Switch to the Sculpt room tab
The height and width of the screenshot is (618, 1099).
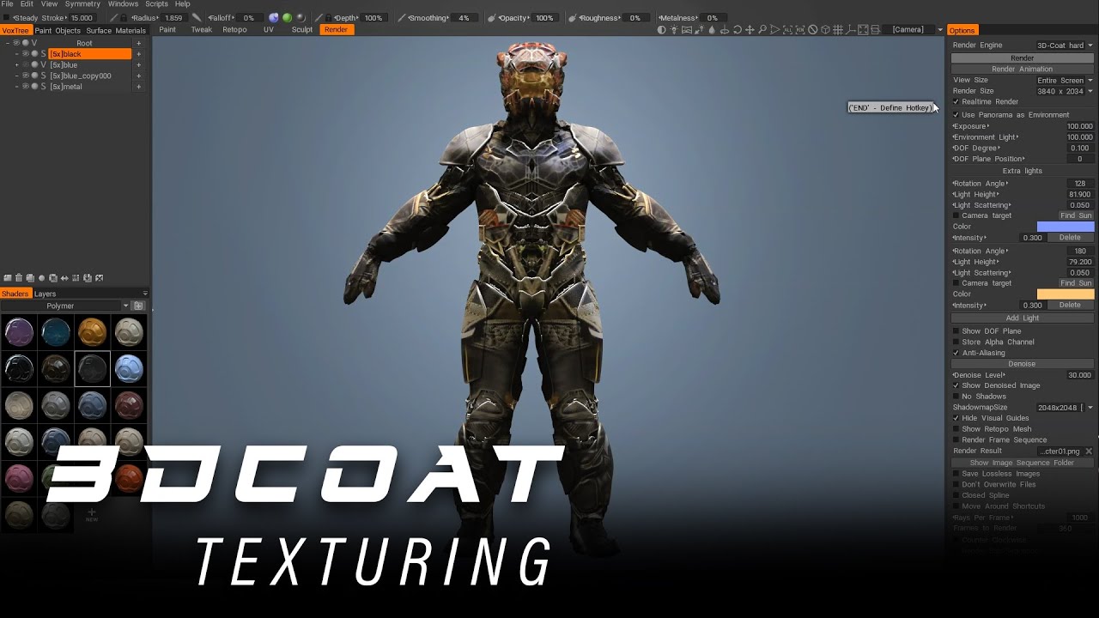pyautogui.click(x=302, y=29)
